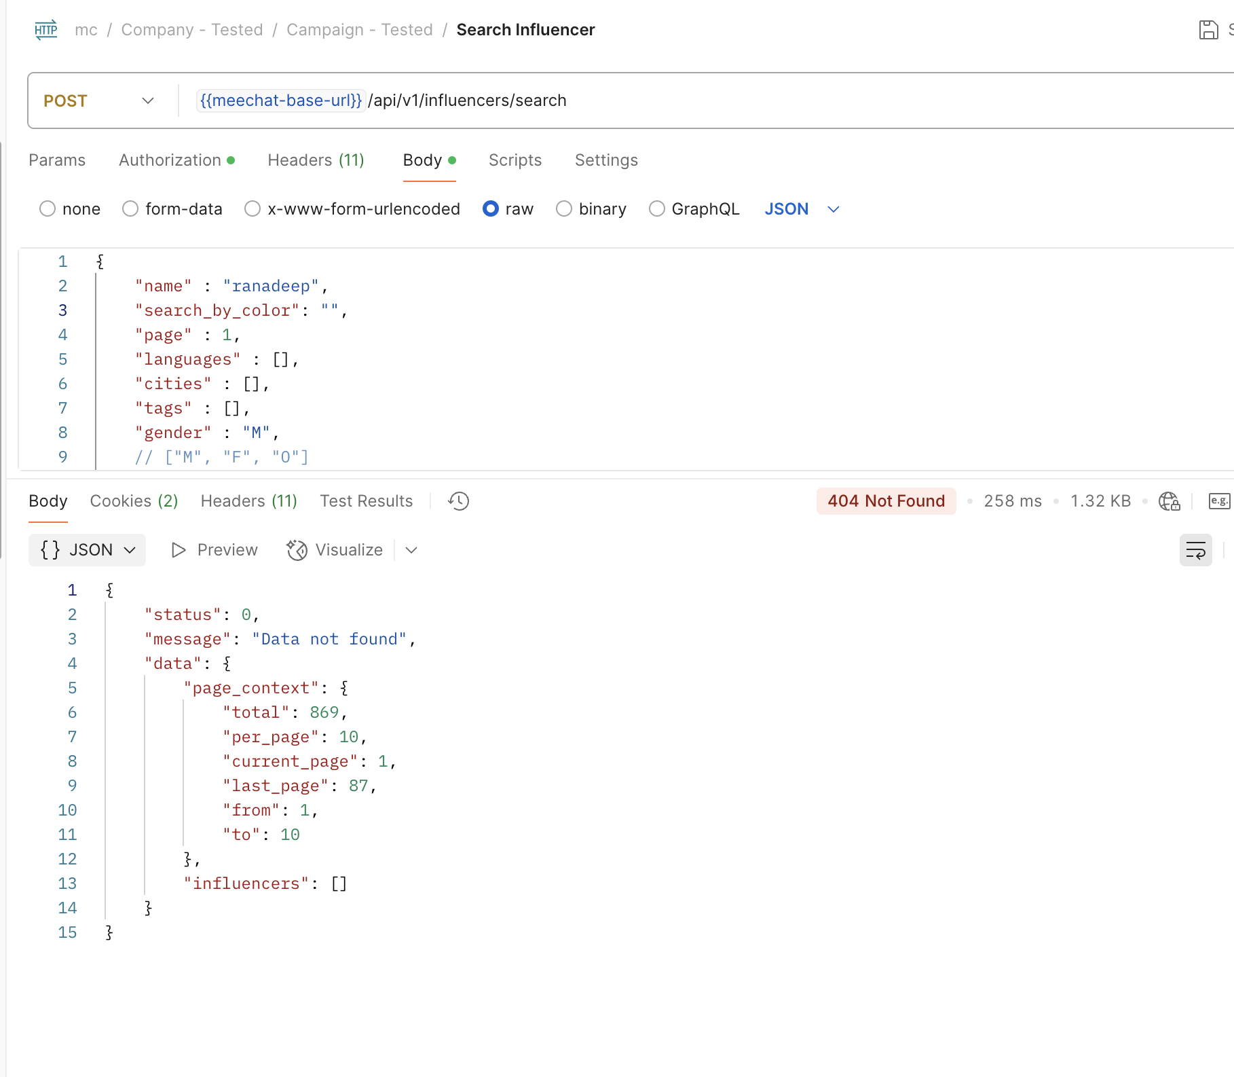Open the POST method dropdown
1234x1077 pixels.
(x=99, y=101)
